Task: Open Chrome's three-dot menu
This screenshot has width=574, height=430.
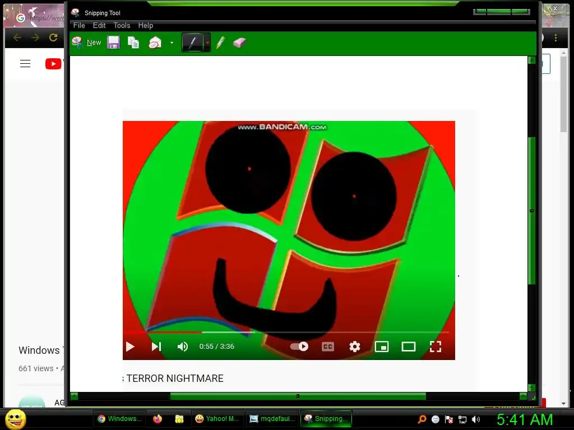Action: (x=556, y=38)
